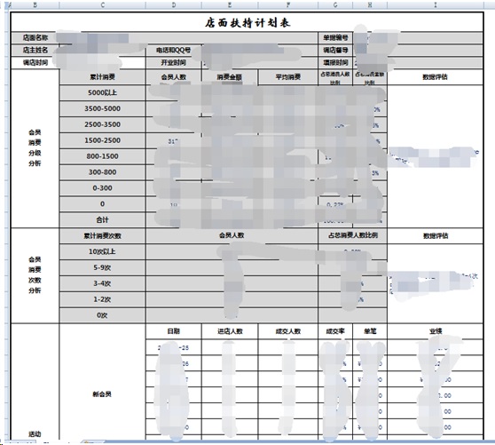The image size is (495, 445).
Task: Click 数据评估 header in the 累计消费次数 row
Action: (x=436, y=235)
